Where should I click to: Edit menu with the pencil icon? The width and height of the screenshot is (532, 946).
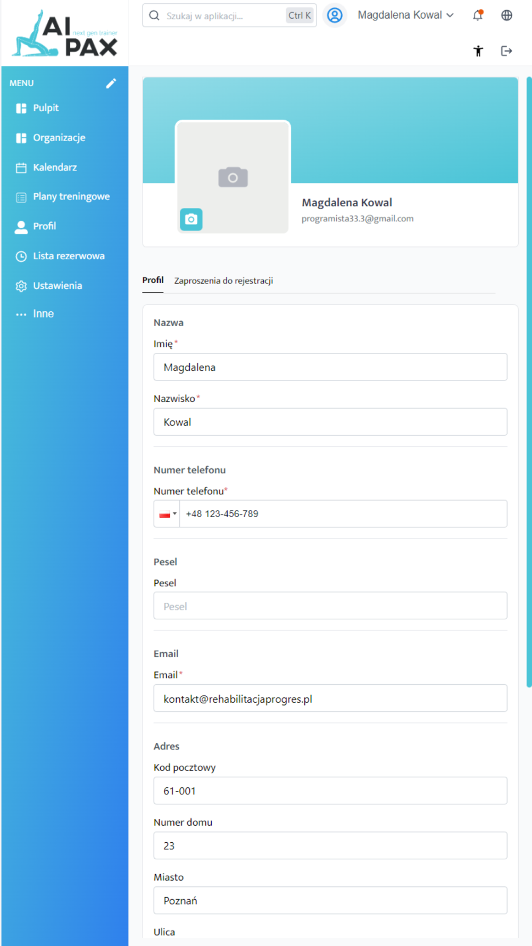[x=111, y=83]
